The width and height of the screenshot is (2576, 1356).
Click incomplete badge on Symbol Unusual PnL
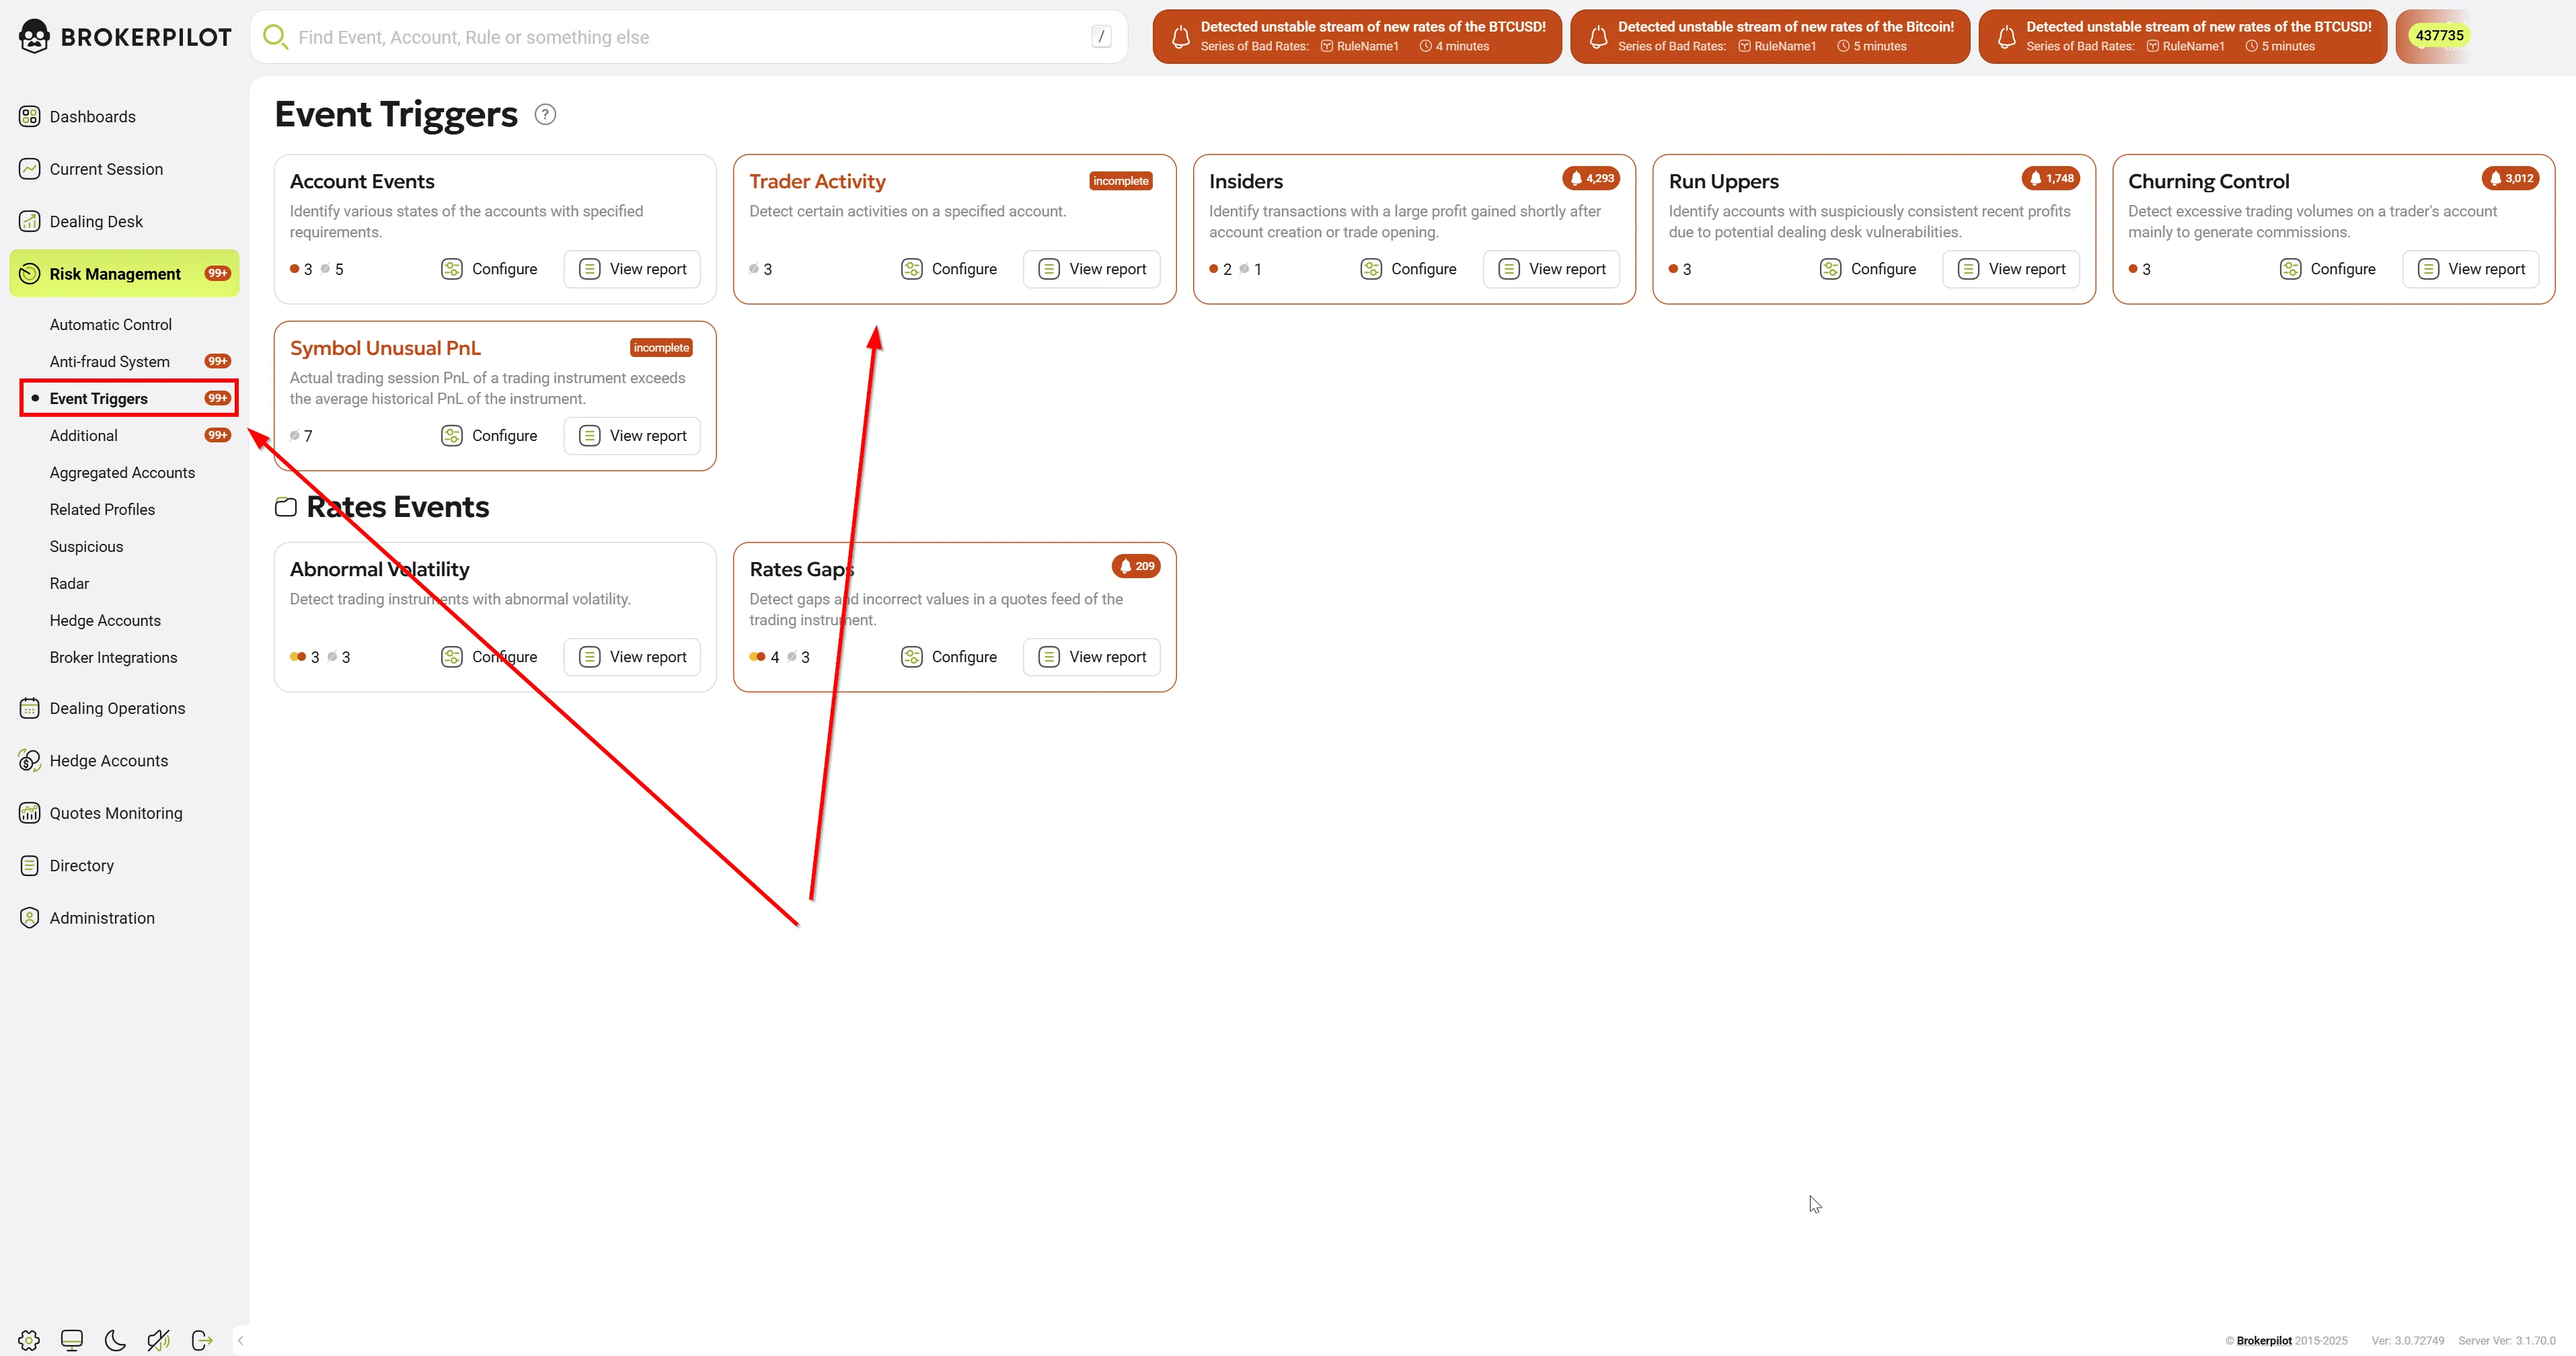click(x=661, y=348)
